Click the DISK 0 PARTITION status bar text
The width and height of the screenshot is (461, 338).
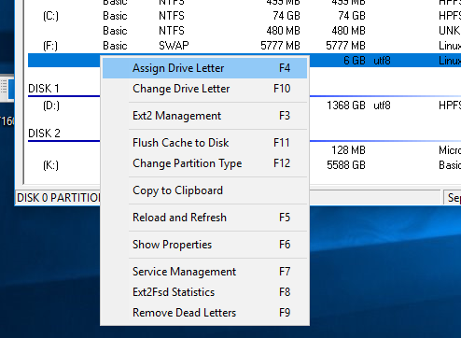59,198
